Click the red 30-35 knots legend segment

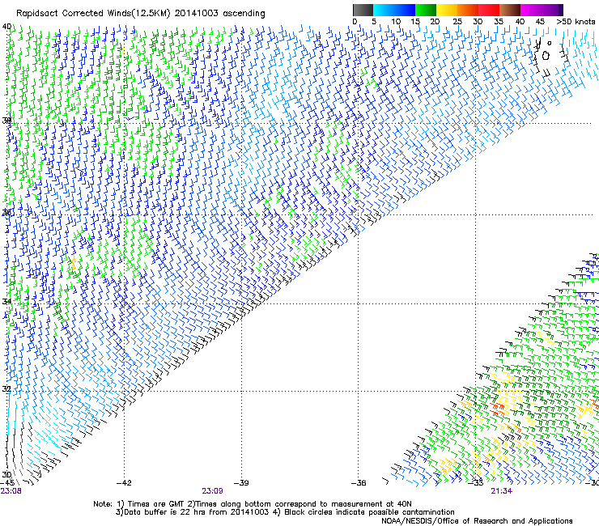(x=489, y=10)
